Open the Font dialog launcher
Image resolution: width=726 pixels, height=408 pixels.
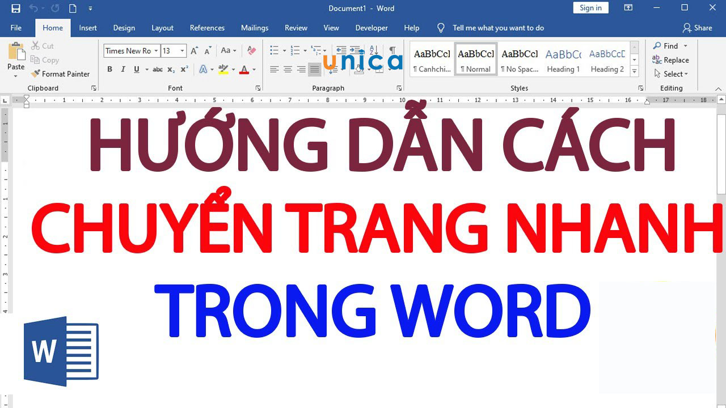258,88
